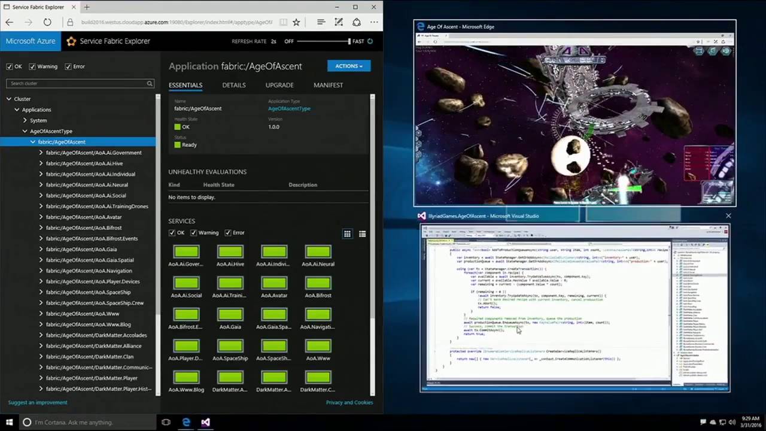Click the cluster tree's vertical scrollbar
The height and width of the screenshot is (431, 766).
(158, 244)
